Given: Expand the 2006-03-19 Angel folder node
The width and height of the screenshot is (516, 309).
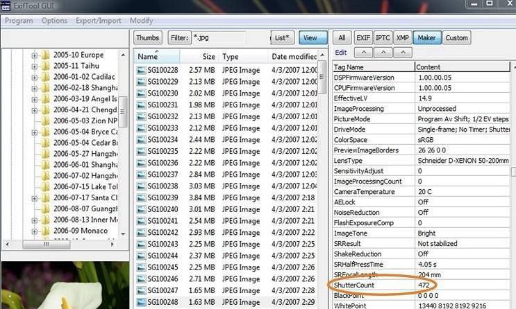Looking at the screenshot, I should [x=34, y=100].
